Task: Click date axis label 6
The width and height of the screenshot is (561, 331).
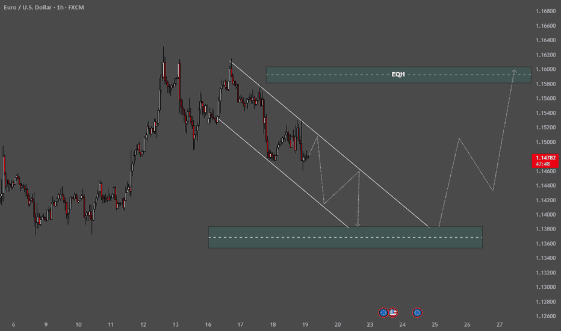Action: tap(14, 324)
